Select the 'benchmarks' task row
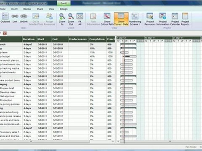 click(57, 73)
